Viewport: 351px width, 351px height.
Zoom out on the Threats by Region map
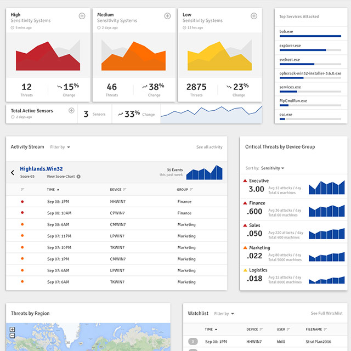tap(12, 336)
